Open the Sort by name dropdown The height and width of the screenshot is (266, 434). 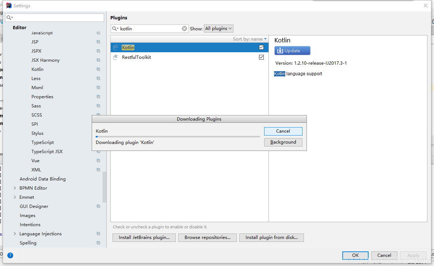pyautogui.click(x=250, y=39)
